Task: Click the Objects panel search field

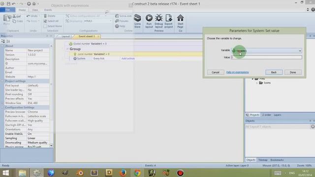Action: click(278, 127)
